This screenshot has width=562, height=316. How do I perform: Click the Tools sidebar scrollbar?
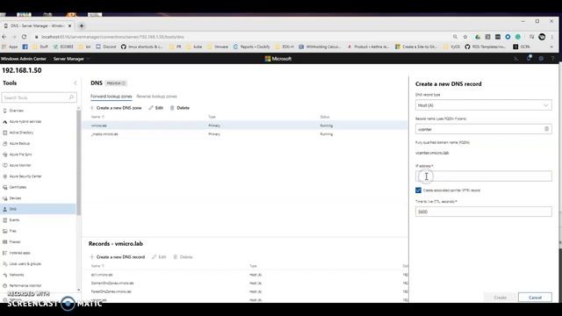(x=79, y=163)
